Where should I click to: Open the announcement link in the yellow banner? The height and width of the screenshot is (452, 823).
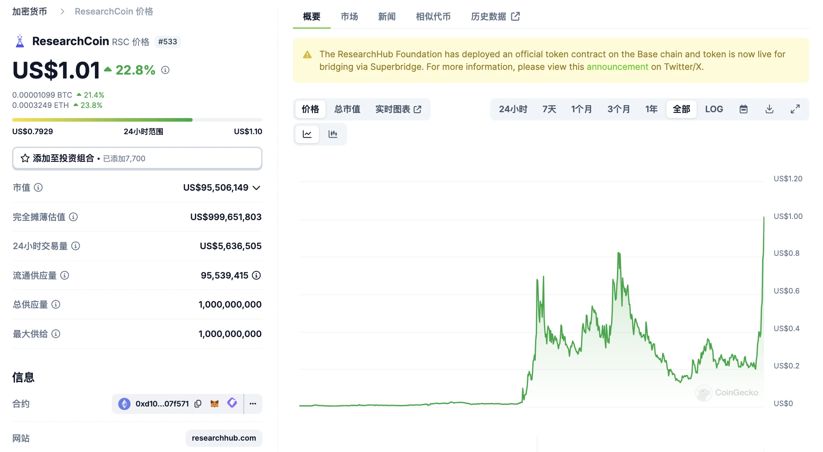pos(617,67)
